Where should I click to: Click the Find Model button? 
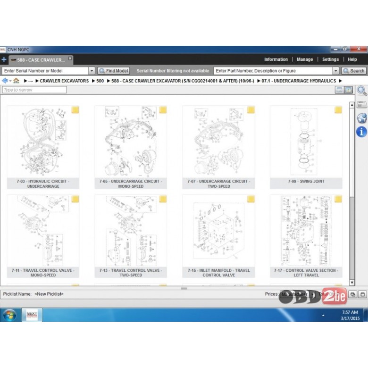tap(114, 71)
